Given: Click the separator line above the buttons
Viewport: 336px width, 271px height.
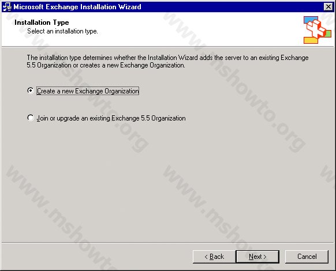Looking at the screenshot, I should 167,243.
